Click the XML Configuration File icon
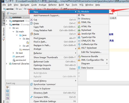 coord(79,60)
